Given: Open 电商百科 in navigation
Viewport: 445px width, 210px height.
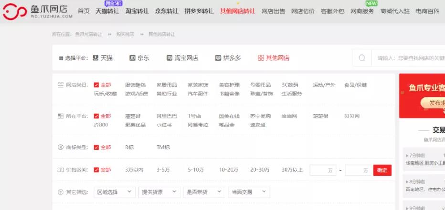Looking at the screenshot, I should click(427, 11).
